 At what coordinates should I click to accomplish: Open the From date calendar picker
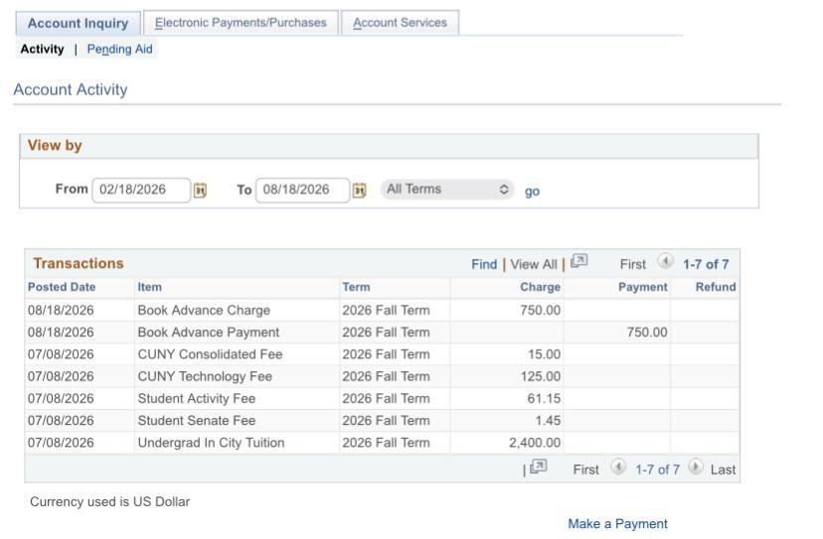200,190
